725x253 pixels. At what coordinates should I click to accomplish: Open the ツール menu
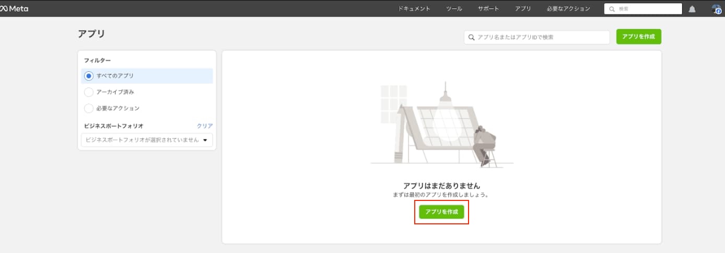pyautogui.click(x=454, y=9)
